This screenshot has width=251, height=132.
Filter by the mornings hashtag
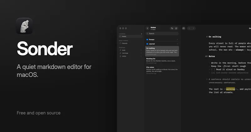131,53
